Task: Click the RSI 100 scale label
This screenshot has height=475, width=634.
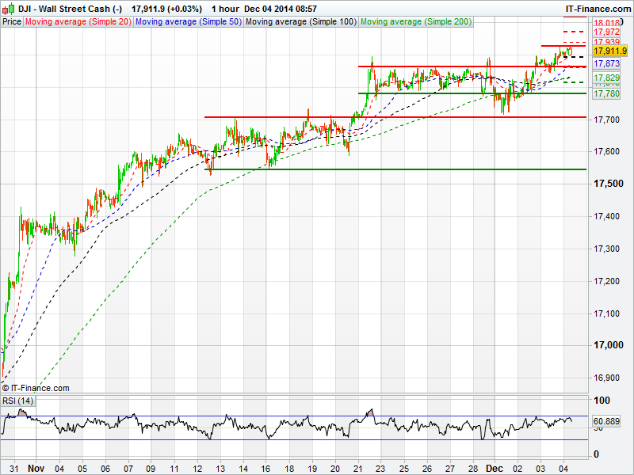Action: coord(602,401)
